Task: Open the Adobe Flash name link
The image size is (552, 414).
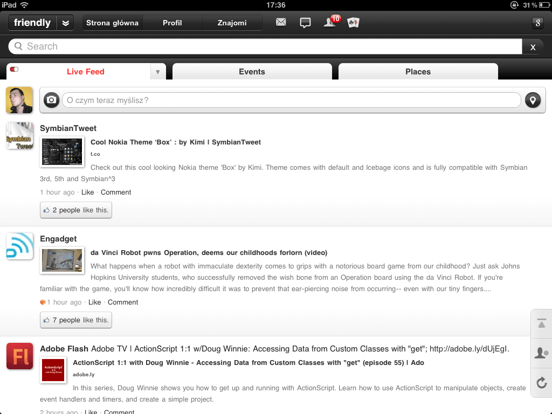Action: coord(64,349)
